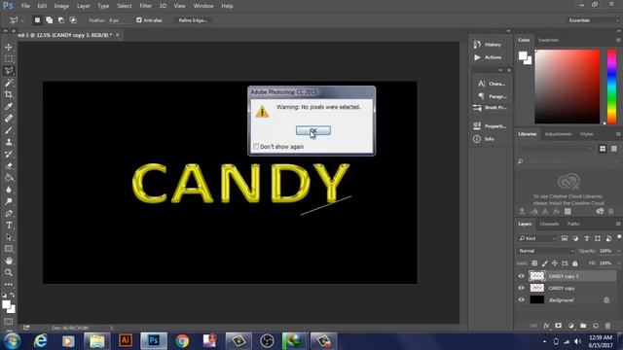This screenshot has width=623, height=350.
Task: Select the CANDY copy layer thumbnail
Action: click(536, 288)
